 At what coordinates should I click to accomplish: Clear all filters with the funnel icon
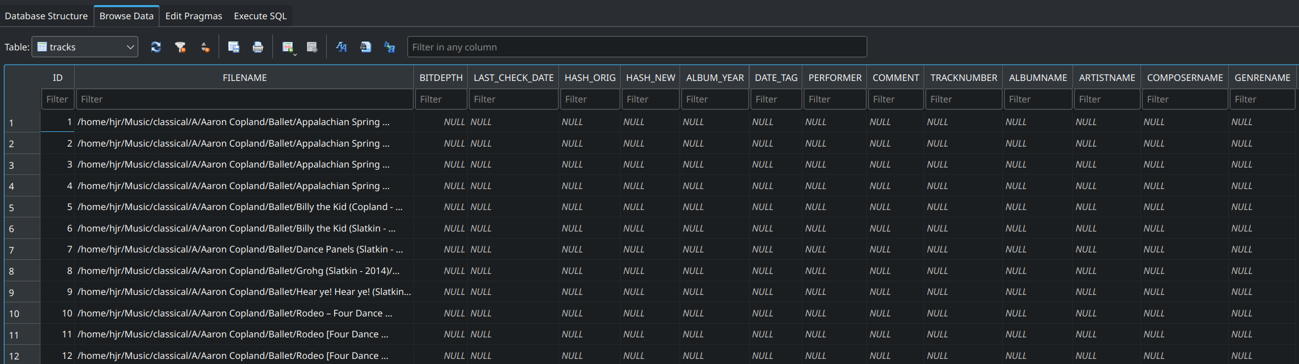(x=180, y=47)
